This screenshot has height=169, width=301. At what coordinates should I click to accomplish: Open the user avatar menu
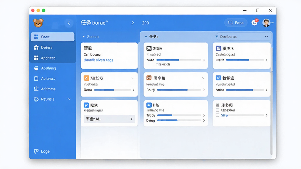point(268,23)
